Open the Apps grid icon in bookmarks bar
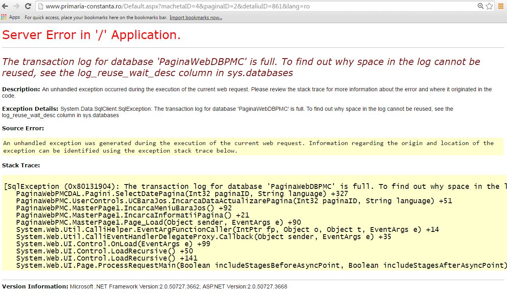The height and width of the screenshot is (306, 507). (x=4, y=17)
